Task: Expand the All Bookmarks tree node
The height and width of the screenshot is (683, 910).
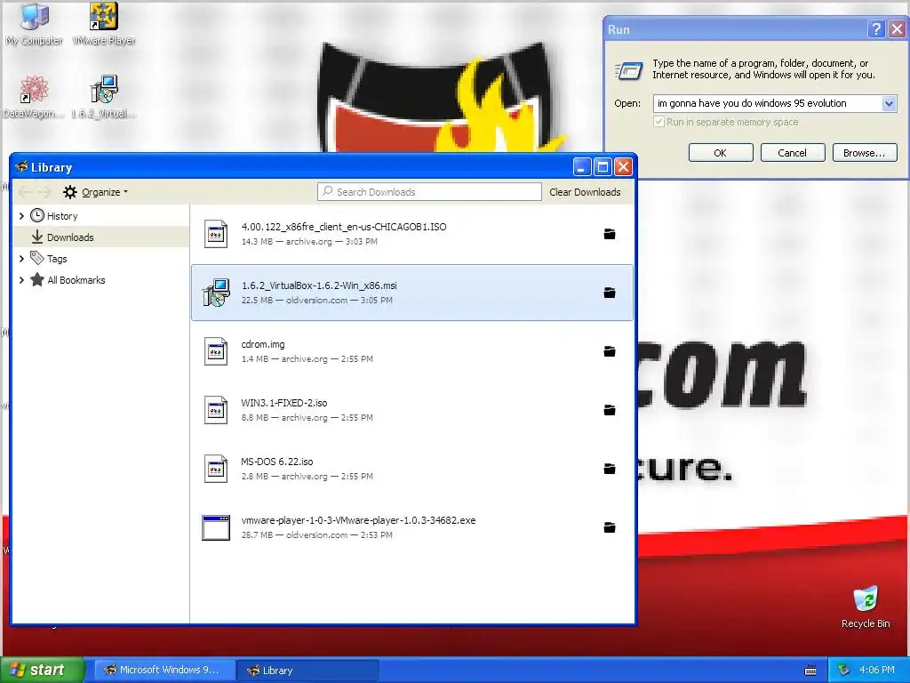Action: click(22, 280)
